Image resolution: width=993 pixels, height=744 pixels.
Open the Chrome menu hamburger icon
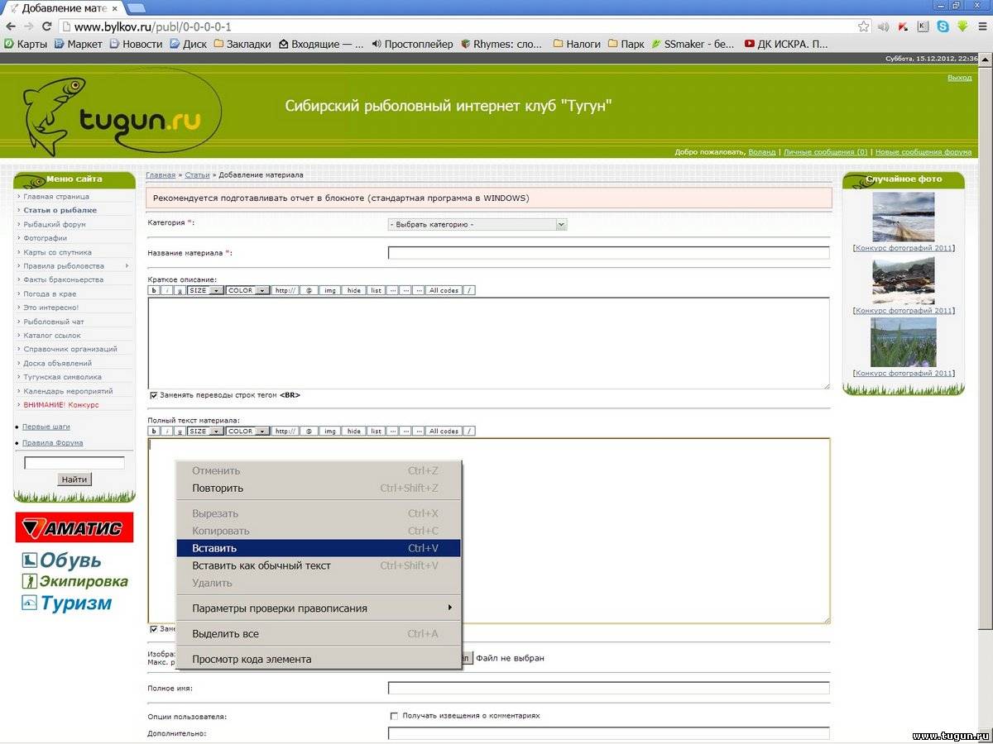pyautogui.click(x=981, y=26)
